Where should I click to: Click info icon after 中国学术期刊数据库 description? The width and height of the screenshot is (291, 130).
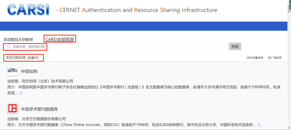click(x=259, y=125)
